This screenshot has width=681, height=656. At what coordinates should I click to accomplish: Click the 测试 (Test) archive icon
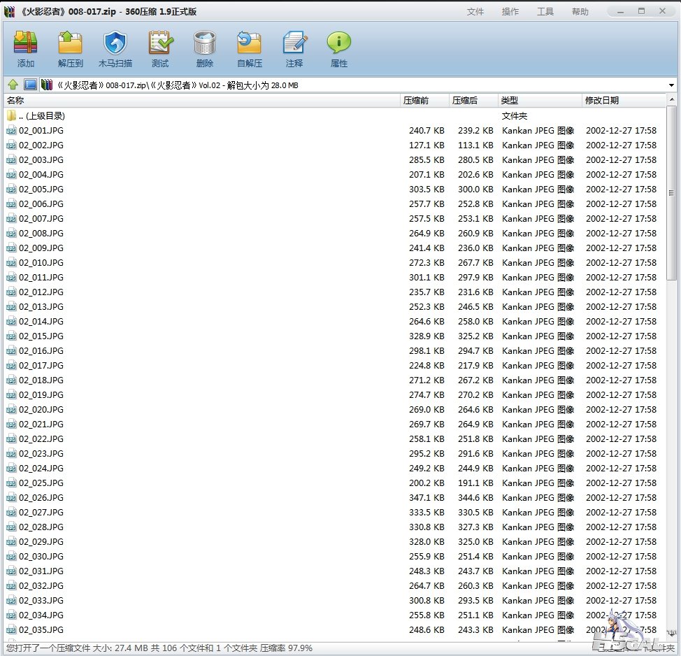point(160,48)
